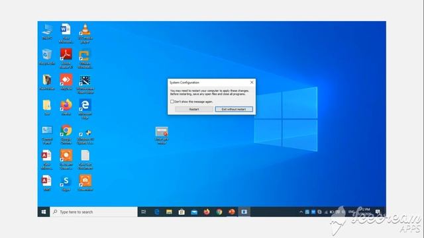Expand the hidden system tray icons chevron
Image resolution: width=424 pixels, height=238 pixels.
pos(301,212)
